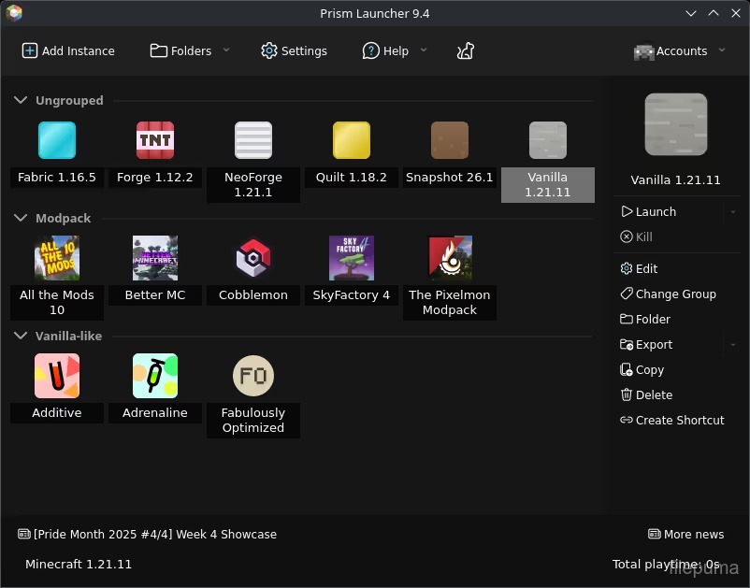Open the More news link
Viewport: 750px width, 588px height.
(x=685, y=535)
